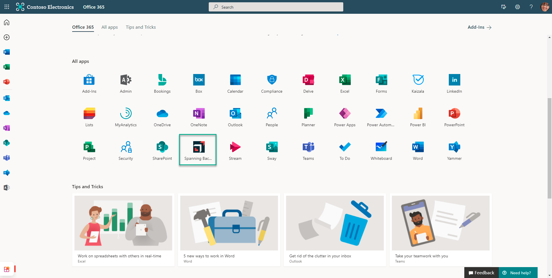Viewport: 552px width, 278px height.
Task: Open MyAnalytics
Action: 126,117
